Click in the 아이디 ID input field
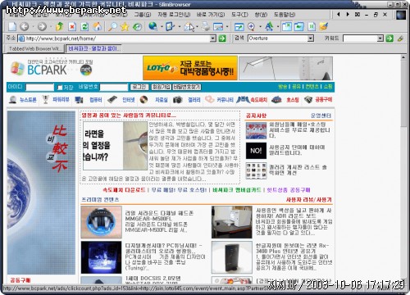 pos(39,88)
